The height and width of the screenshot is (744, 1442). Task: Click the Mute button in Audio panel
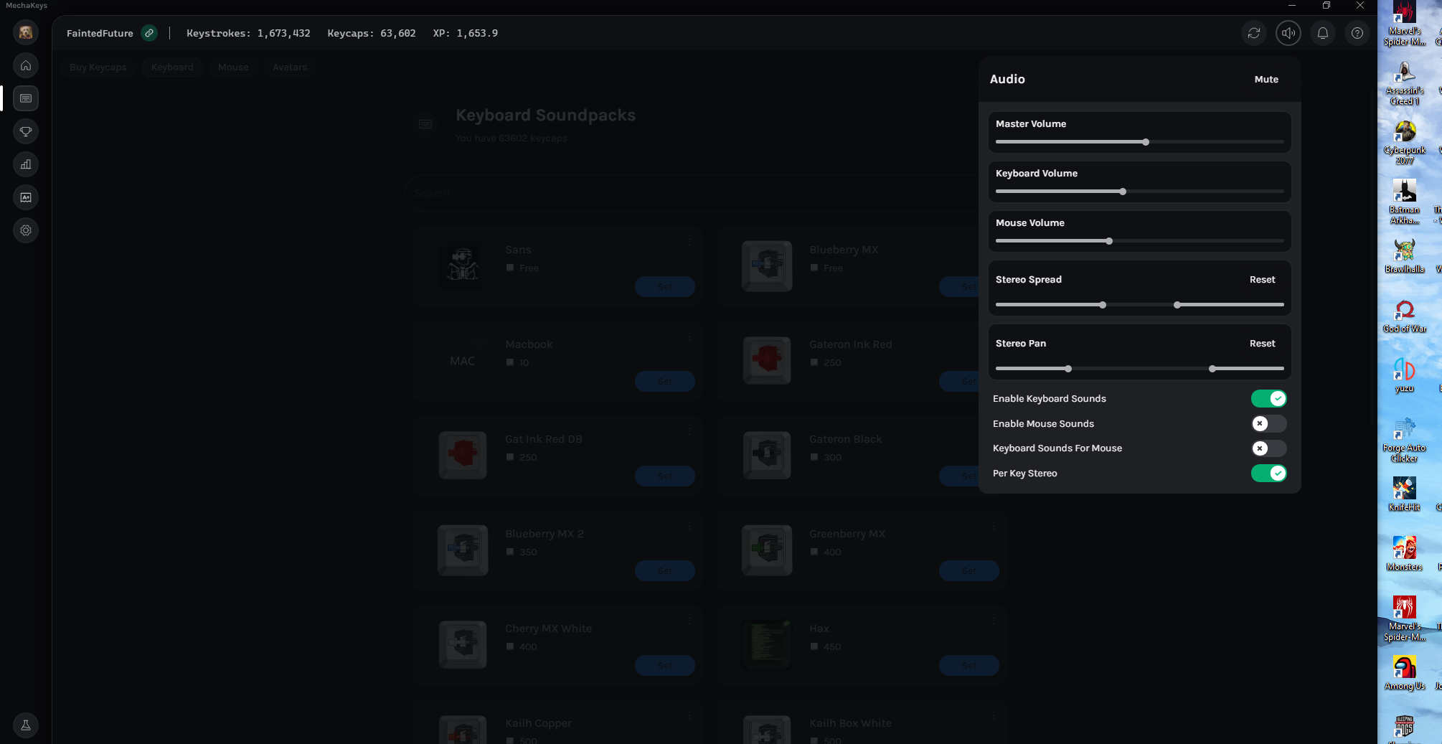tap(1266, 80)
